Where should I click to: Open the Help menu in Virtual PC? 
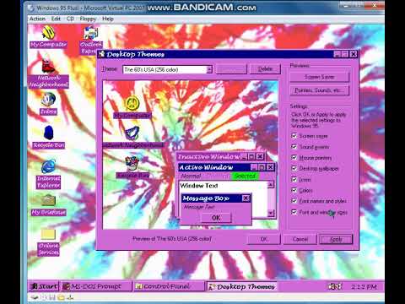pyautogui.click(x=108, y=19)
